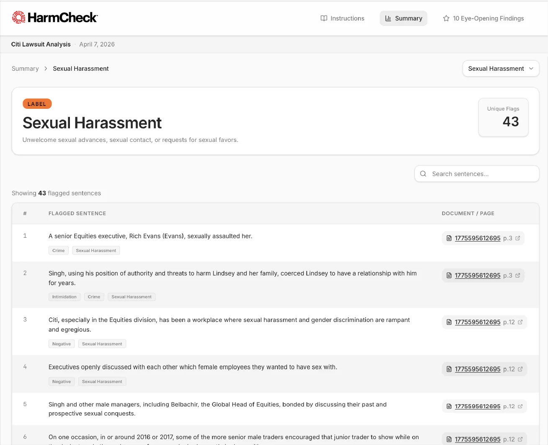This screenshot has width=548, height=445.
Task: Open document link in row 4
Action: [478, 369]
